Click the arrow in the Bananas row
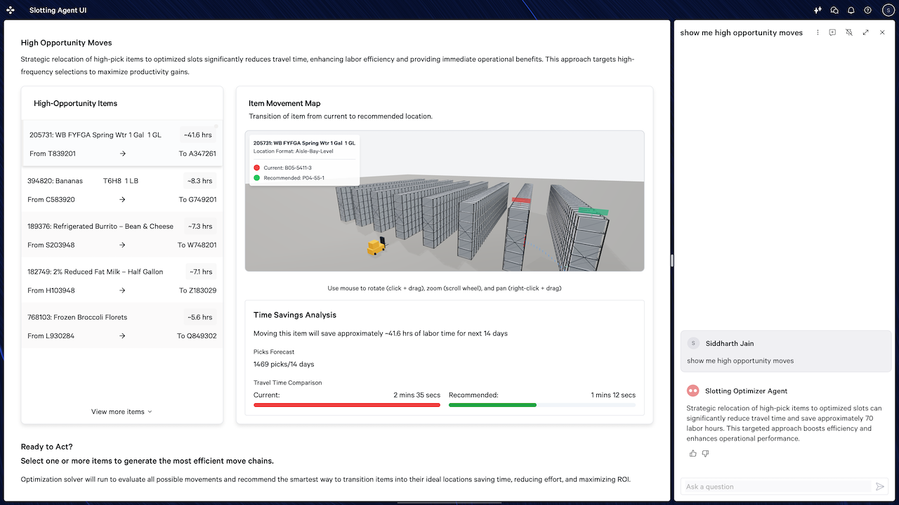 click(x=122, y=199)
